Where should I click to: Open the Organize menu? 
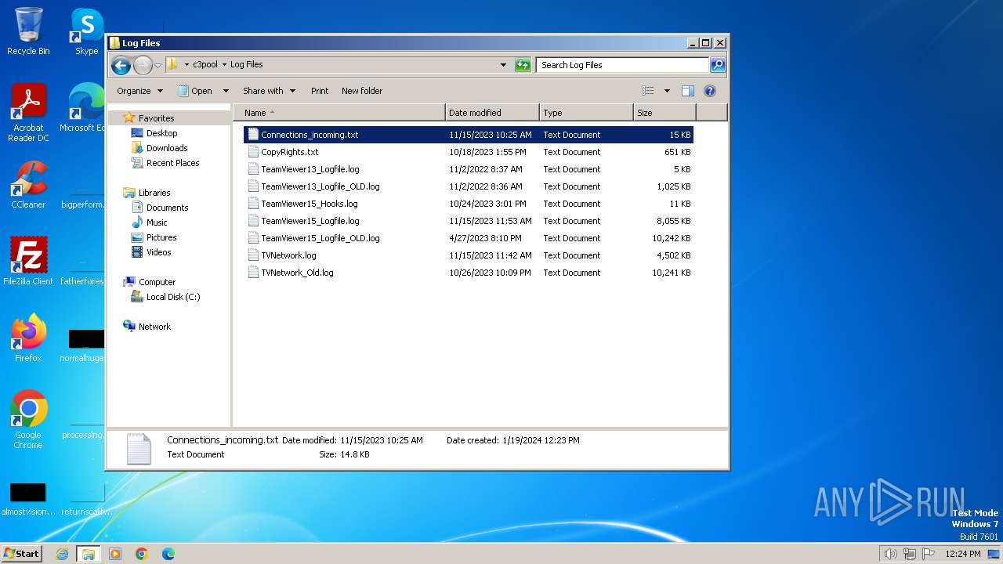click(x=139, y=91)
